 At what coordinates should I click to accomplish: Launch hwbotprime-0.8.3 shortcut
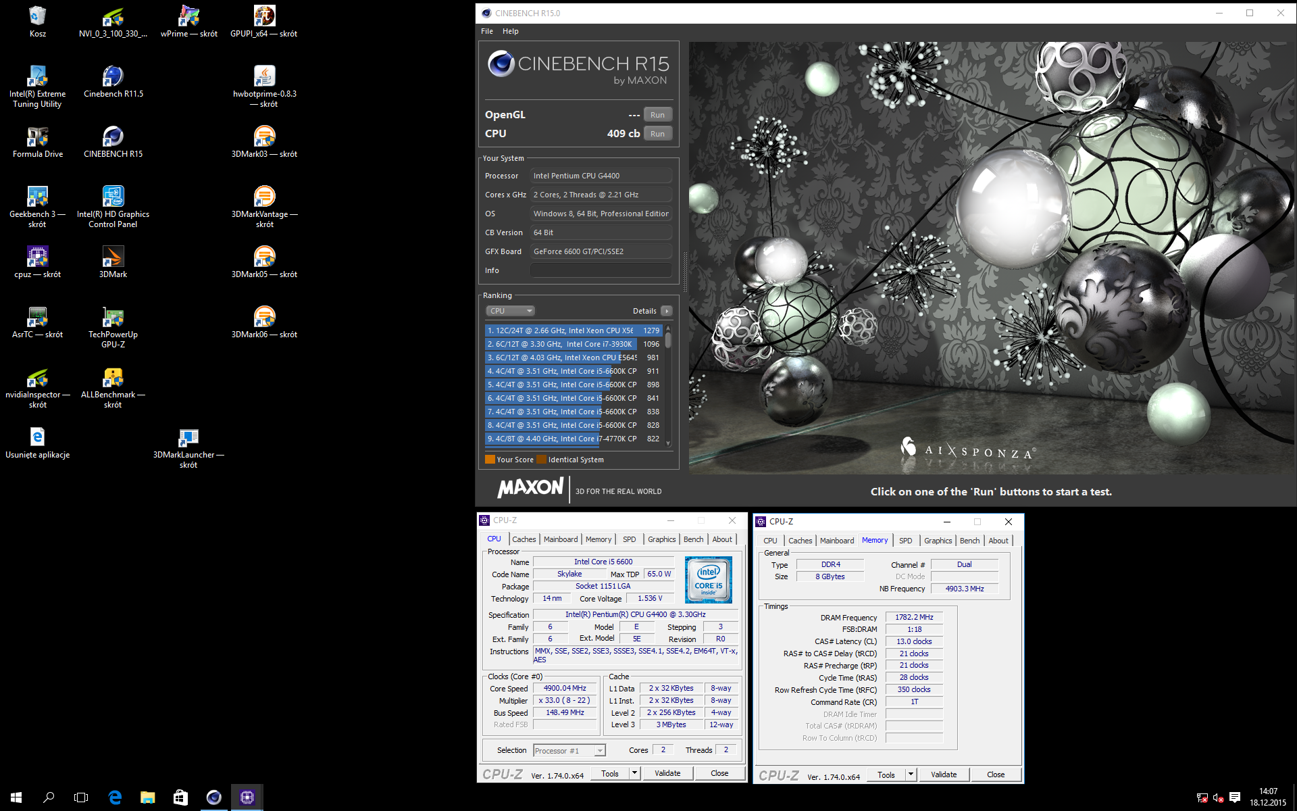point(264,86)
